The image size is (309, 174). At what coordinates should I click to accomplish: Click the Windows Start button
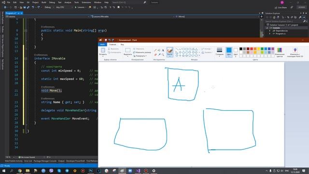(x=4, y=171)
